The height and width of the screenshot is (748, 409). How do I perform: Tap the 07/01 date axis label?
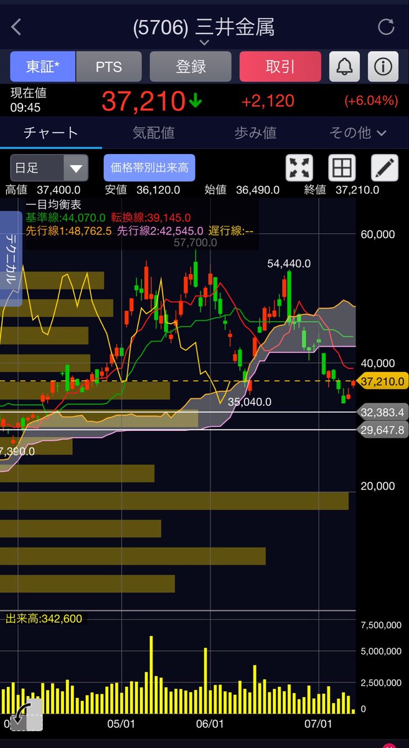318,724
